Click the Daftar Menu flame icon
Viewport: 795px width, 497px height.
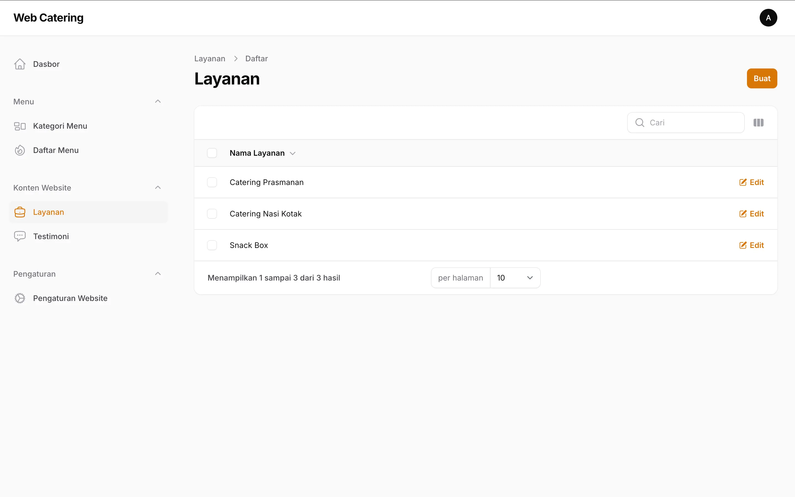click(x=20, y=150)
